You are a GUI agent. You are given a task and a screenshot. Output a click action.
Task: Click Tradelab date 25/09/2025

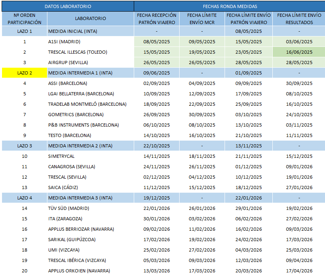[x=249, y=104]
